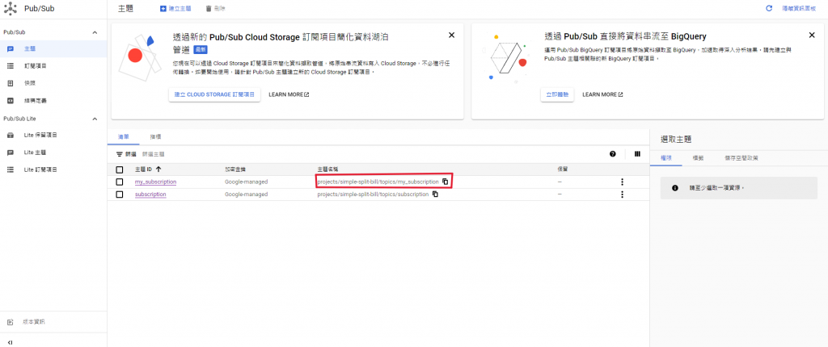828x347 pixels.
Task: Open the subscription topic link
Action: point(150,194)
